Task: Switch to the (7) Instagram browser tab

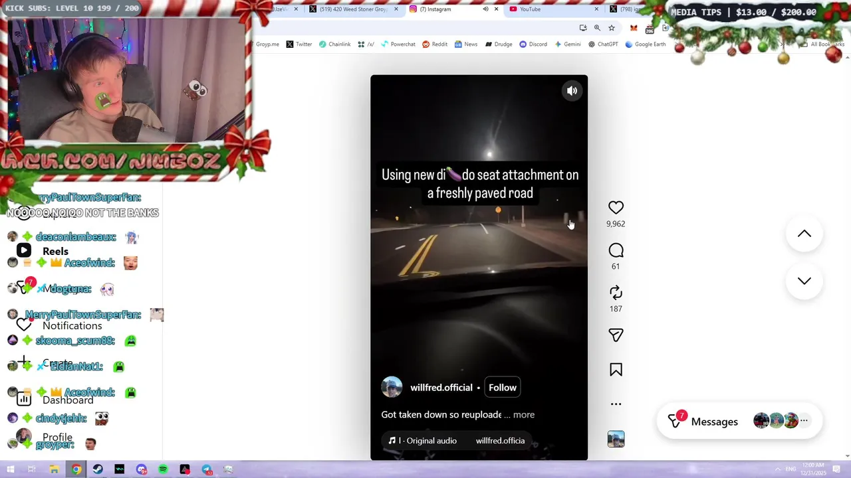Action: (453, 9)
